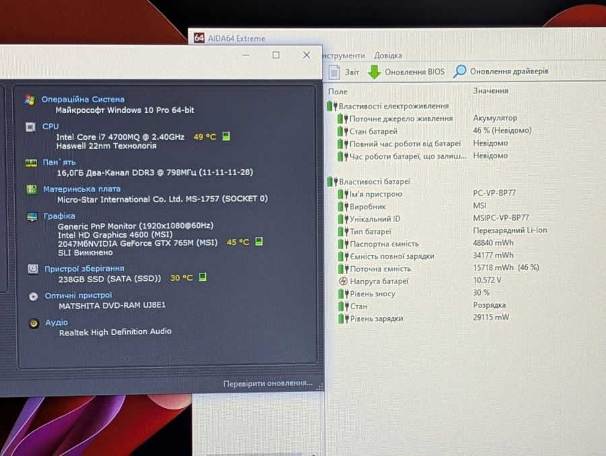This screenshot has height=456, width=606.
Task: Click the Перезарядний Li-Ion value
Action: (x=510, y=230)
